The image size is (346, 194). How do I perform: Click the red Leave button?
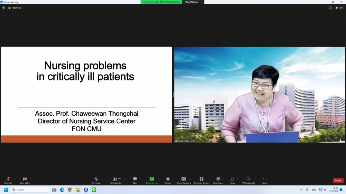(338, 181)
